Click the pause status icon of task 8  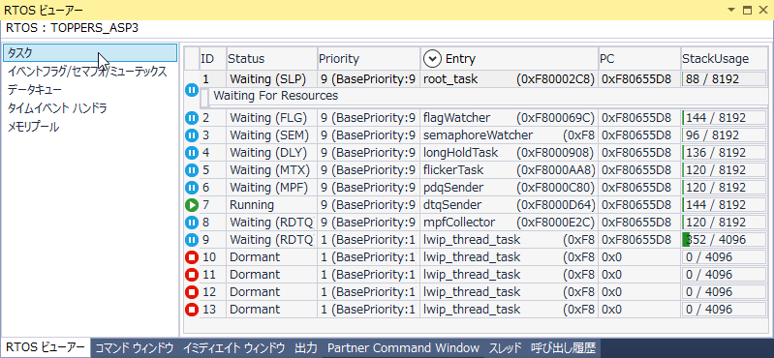[x=192, y=223]
